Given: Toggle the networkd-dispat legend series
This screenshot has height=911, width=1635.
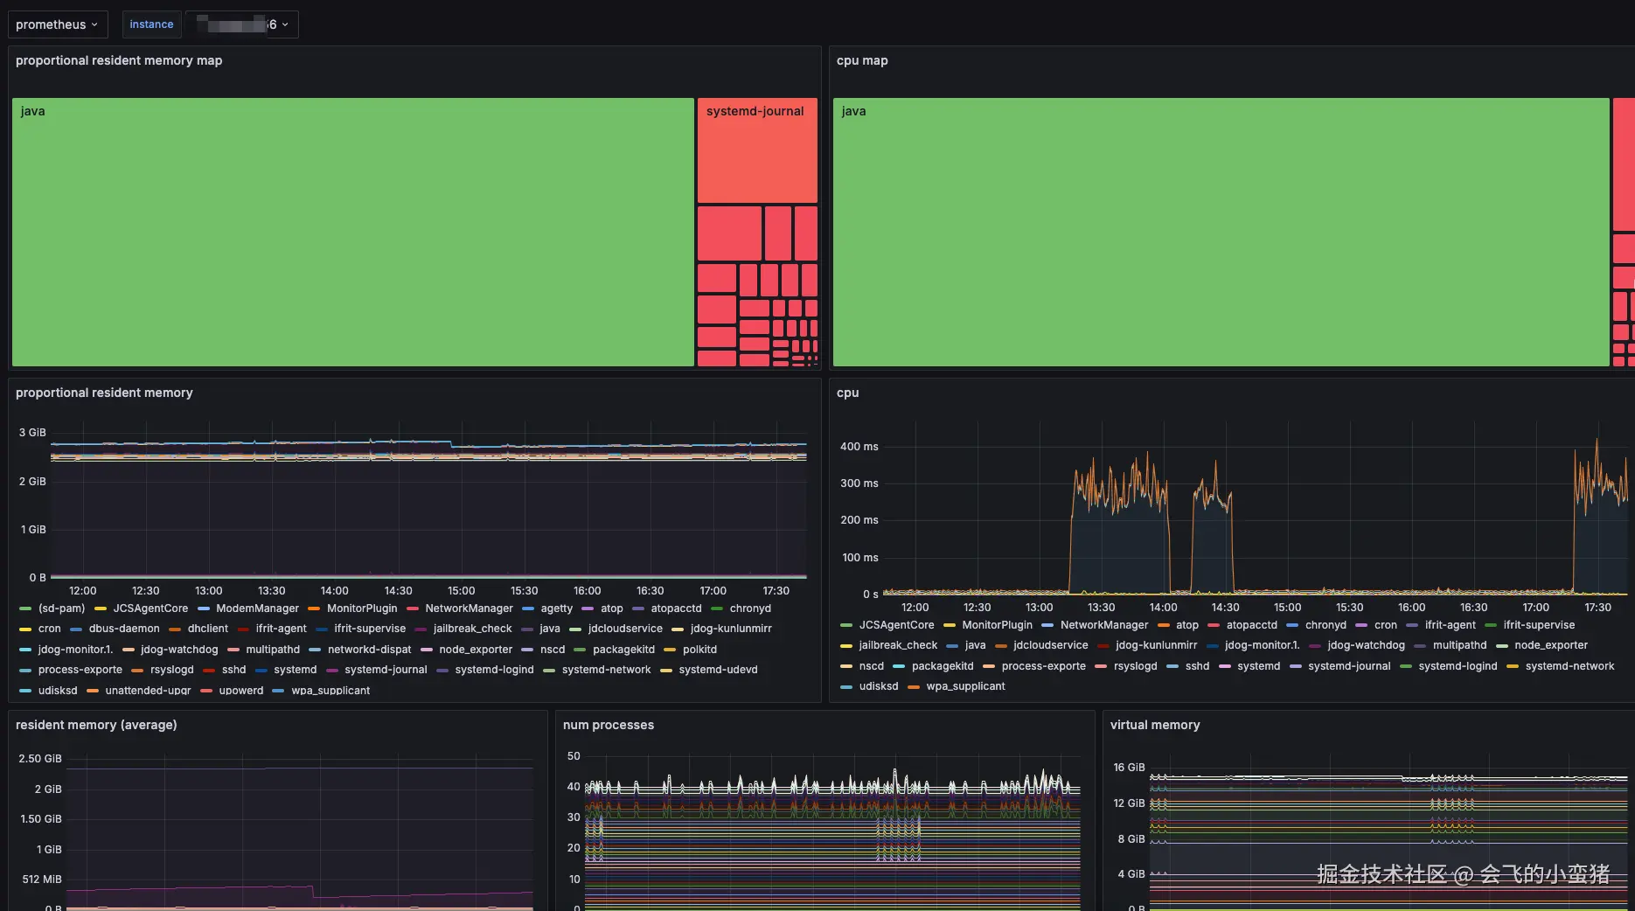Looking at the screenshot, I should point(369,650).
